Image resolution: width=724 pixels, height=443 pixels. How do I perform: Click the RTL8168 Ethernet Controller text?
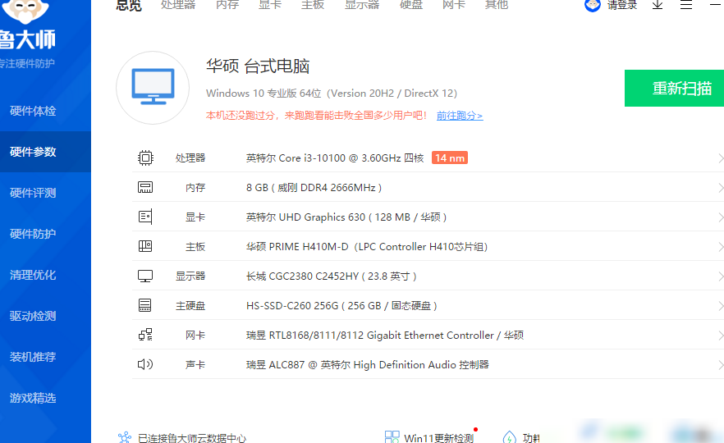click(385, 335)
